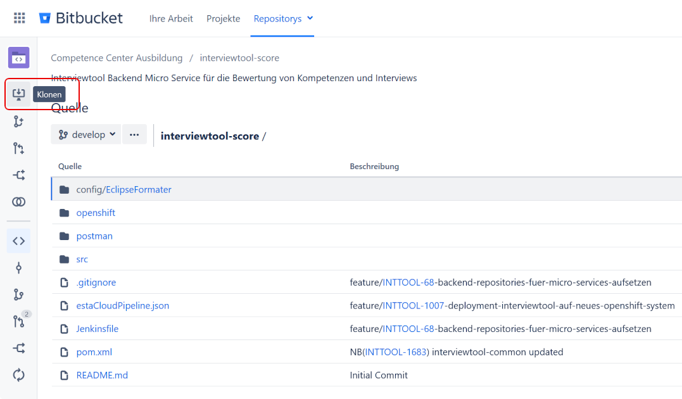This screenshot has height=399, width=682.
Task: Click the folder icon beside postman
Action: click(65, 236)
